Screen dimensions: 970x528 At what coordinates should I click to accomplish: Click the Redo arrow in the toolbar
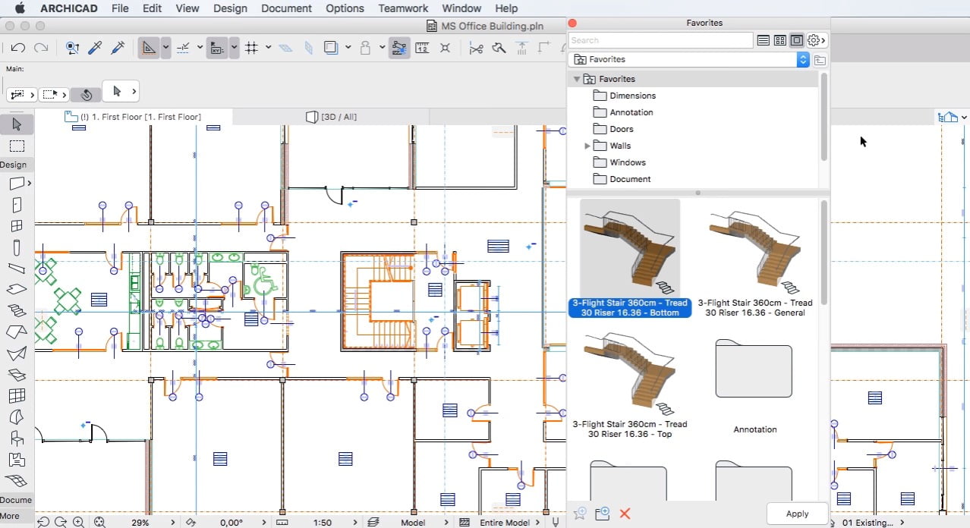(x=41, y=48)
